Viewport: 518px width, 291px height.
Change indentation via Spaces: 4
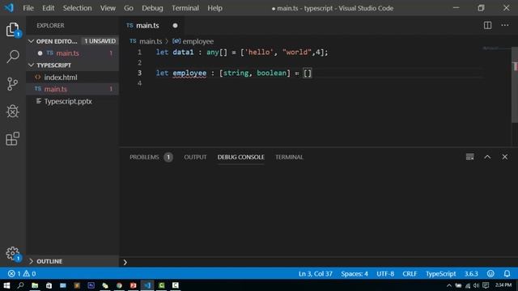(x=355, y=273)
